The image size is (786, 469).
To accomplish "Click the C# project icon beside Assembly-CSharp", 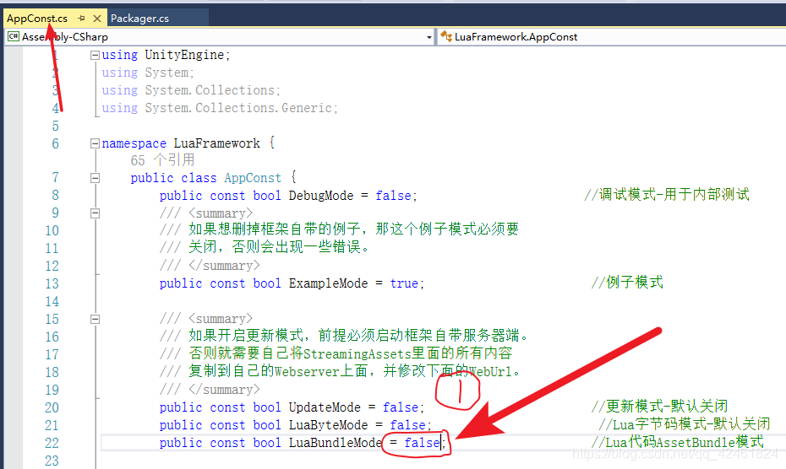I will (x=14, y=36).
